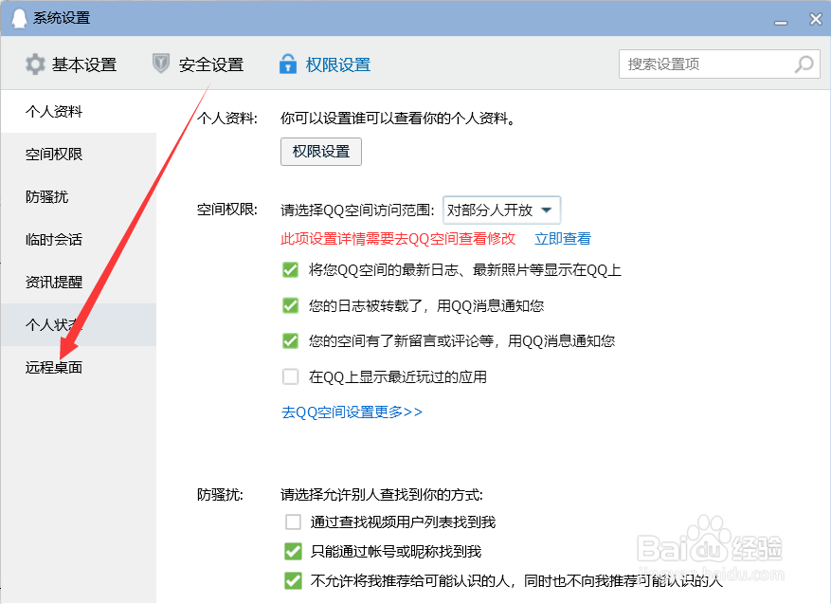Click the magnifier icon in the search box
831x604 pixels.
[802, 64]
